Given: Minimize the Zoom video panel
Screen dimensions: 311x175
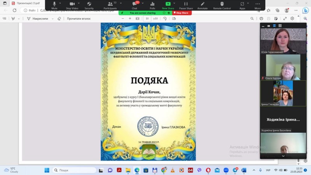Looking at the screenshot, I should click(x=263, y=26).
